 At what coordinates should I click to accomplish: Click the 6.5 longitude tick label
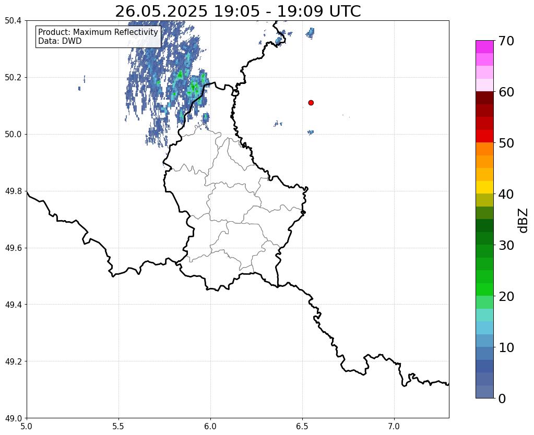pos(302,426)
